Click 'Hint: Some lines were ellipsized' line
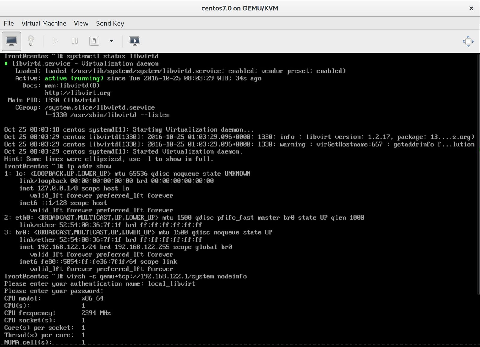 coord(109,159)
